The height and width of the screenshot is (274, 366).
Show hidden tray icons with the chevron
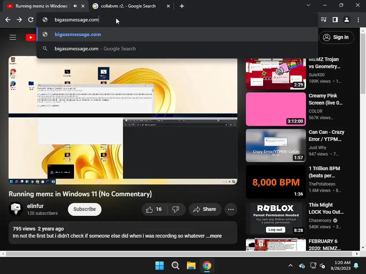pos(291,265)
